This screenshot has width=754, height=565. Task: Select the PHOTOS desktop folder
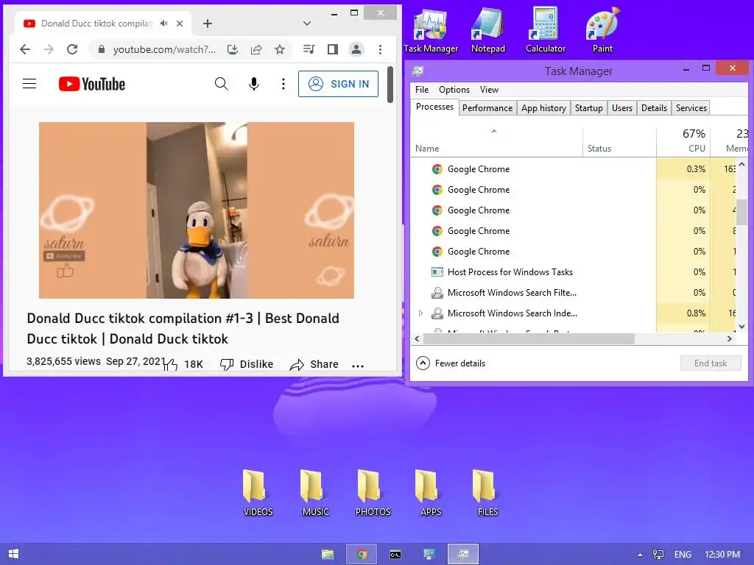pyautogui.click(x=373, y=494)
